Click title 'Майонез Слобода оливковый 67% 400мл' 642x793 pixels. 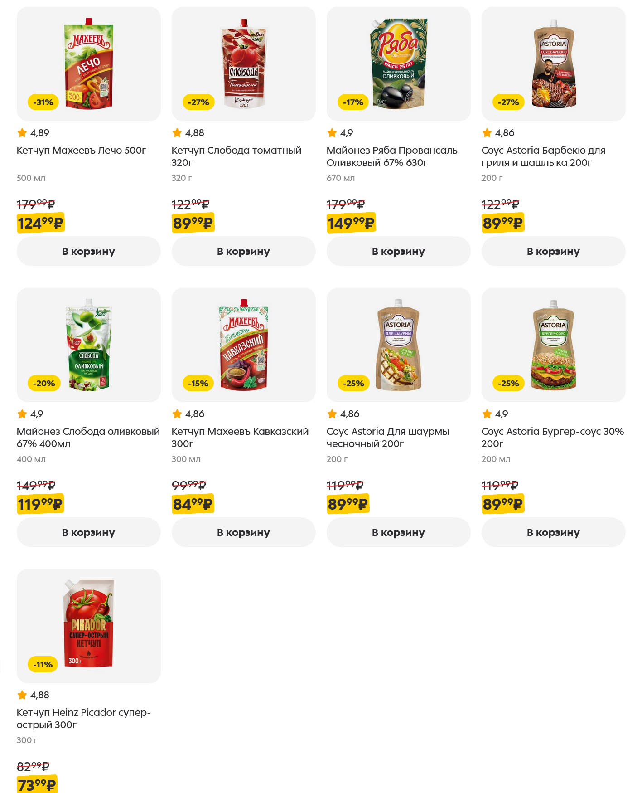click(x=88, y=437)
